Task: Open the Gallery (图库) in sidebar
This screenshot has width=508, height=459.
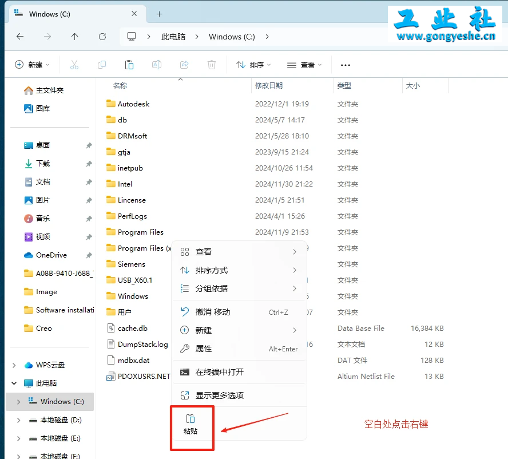Action: pos(37,108)
